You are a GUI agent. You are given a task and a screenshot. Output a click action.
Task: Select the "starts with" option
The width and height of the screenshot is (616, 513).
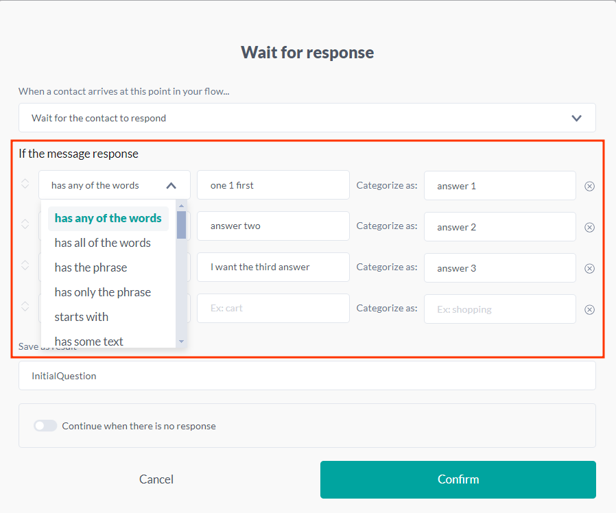[81, 316]
